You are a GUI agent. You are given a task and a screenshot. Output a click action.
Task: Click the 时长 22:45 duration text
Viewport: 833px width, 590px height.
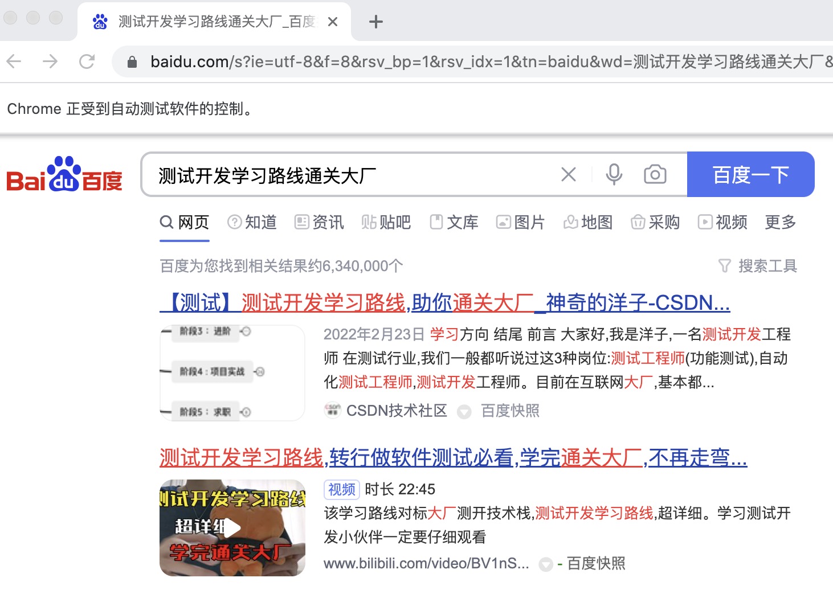tap(400, 489)
